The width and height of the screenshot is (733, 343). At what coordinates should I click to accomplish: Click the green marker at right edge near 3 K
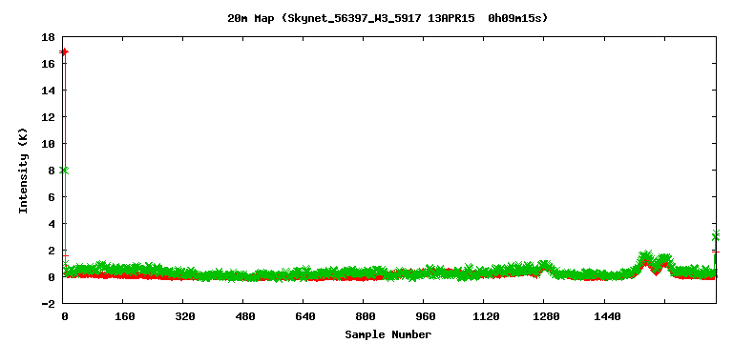pos(715,235)
